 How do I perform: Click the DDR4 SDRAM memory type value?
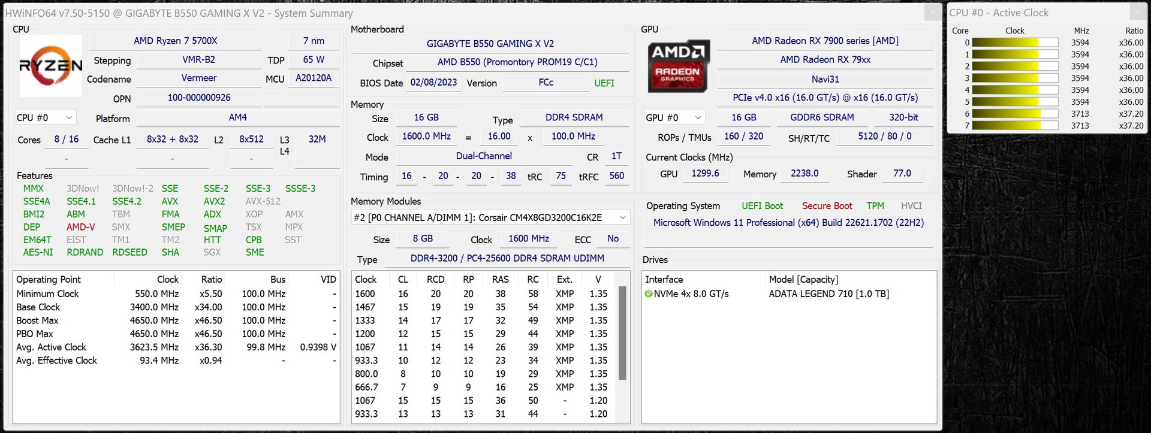tap(574, 117)
